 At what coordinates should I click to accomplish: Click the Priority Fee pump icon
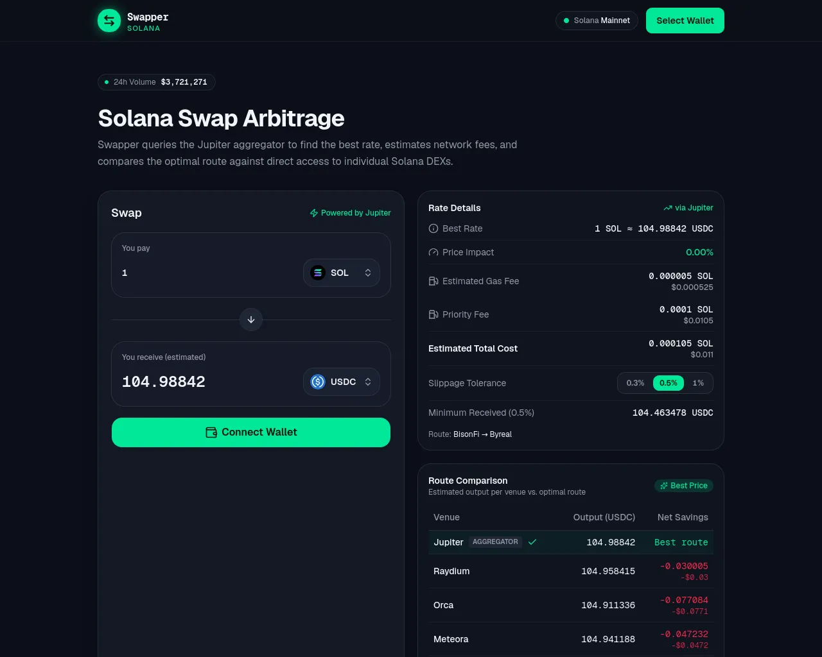click(433, 314)
